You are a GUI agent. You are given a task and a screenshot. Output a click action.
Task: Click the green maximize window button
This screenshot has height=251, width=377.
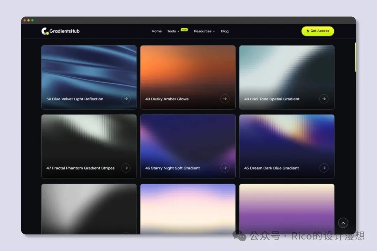pos(32,20)
